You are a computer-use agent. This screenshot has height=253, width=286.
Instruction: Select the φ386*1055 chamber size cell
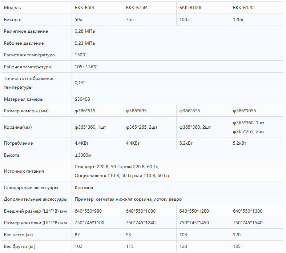257,111
